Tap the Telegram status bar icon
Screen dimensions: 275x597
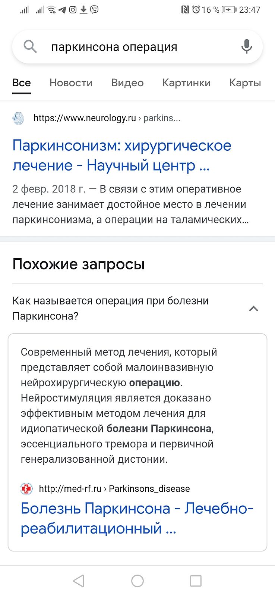coord(62,10)
